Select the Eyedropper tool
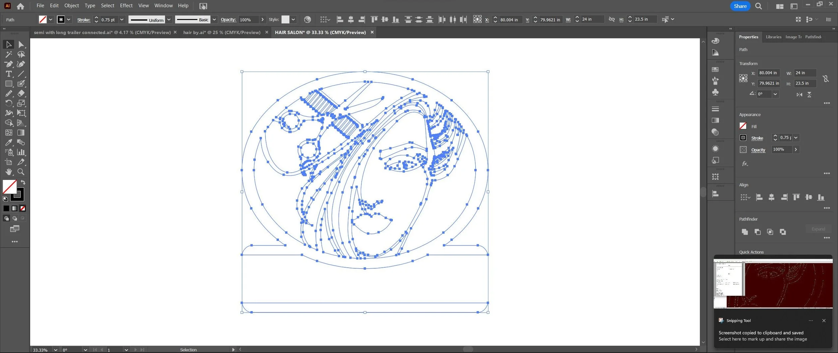 pos(9,142)
